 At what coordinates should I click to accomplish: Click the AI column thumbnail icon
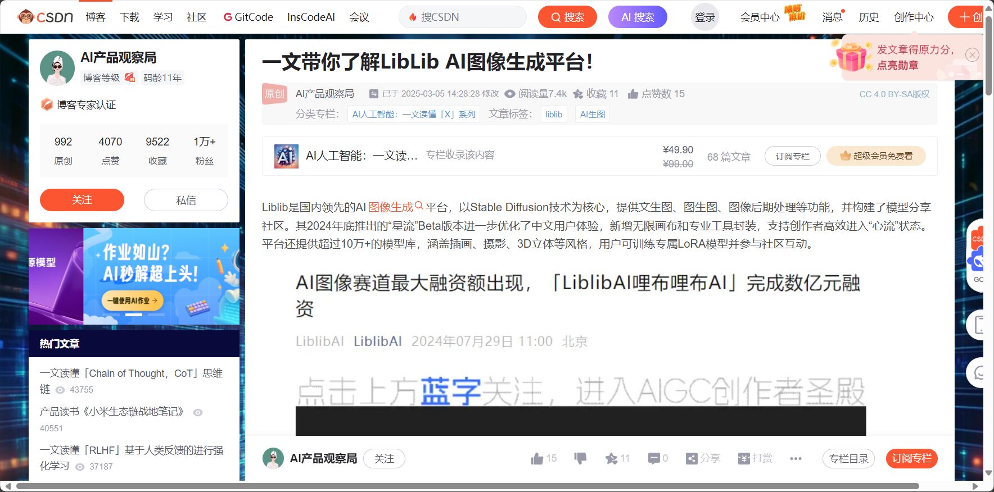(x=286, y=156)
